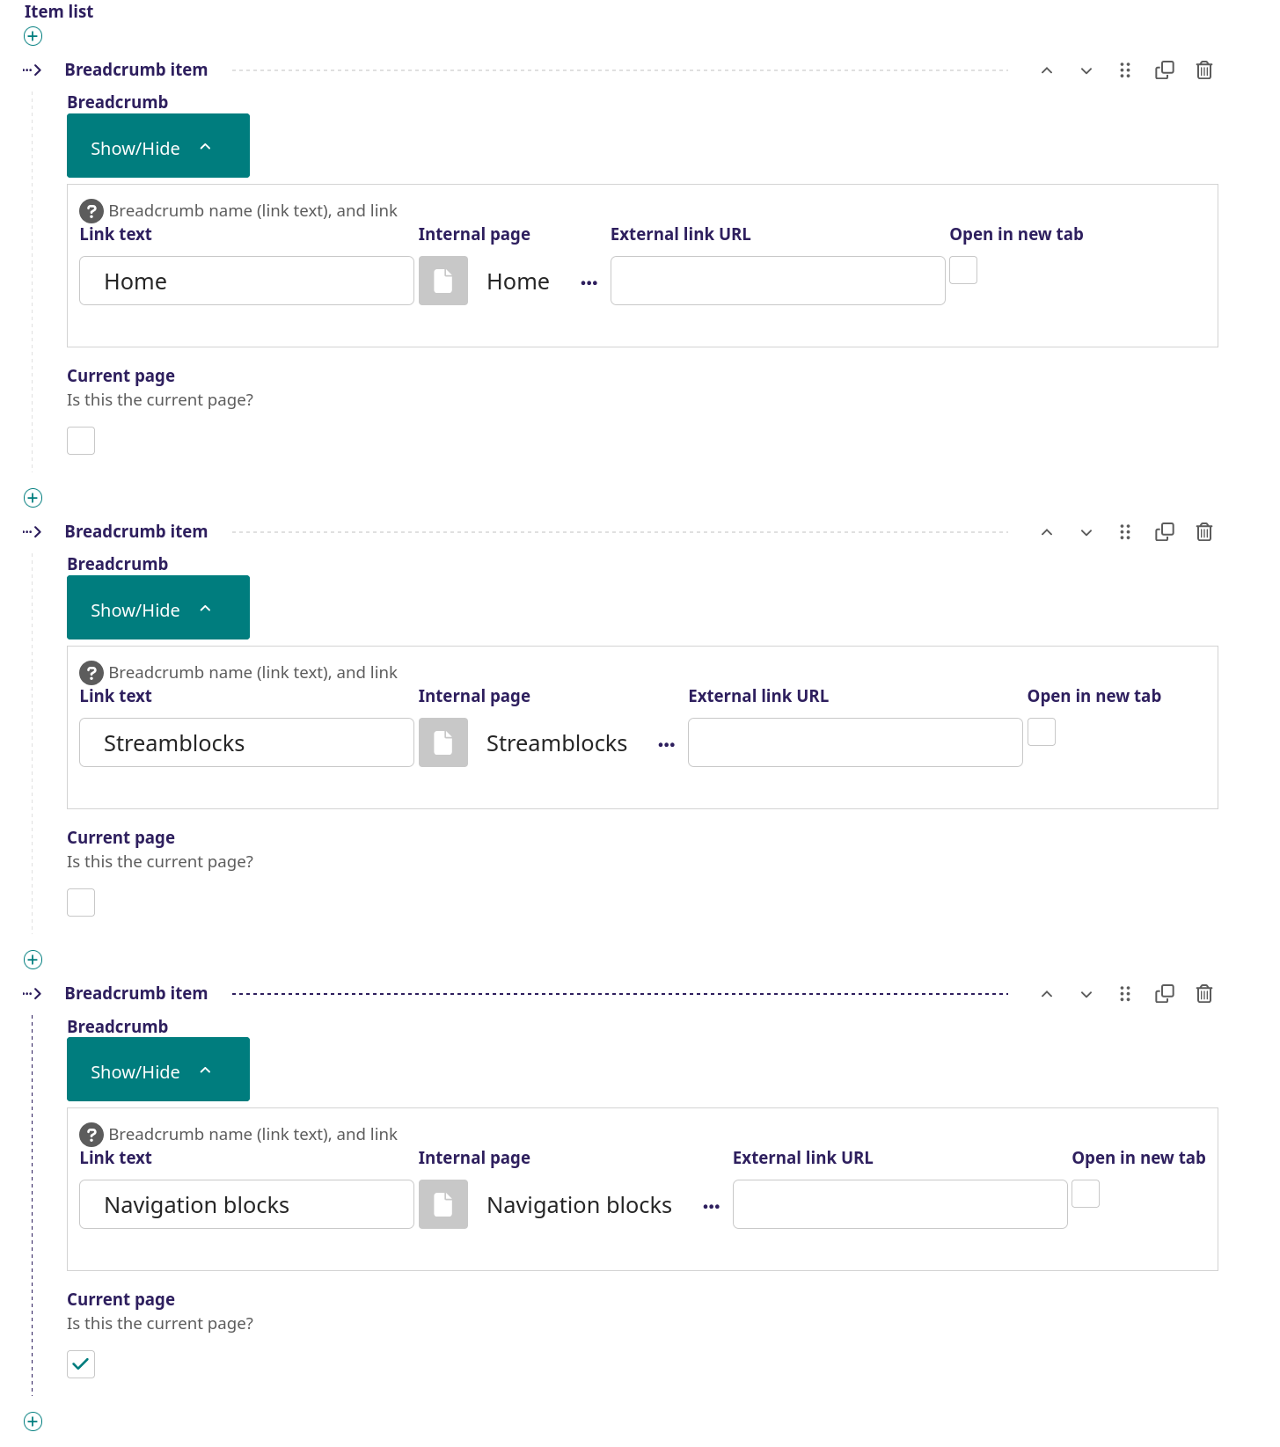Add a block at top of Item list
The image size is (1280, 1447).
coord(33,36)
